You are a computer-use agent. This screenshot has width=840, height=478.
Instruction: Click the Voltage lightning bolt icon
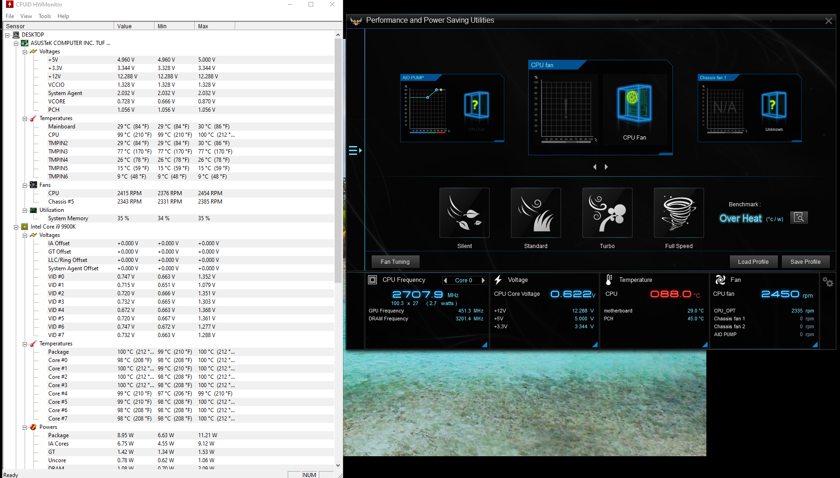coord(498,280)
